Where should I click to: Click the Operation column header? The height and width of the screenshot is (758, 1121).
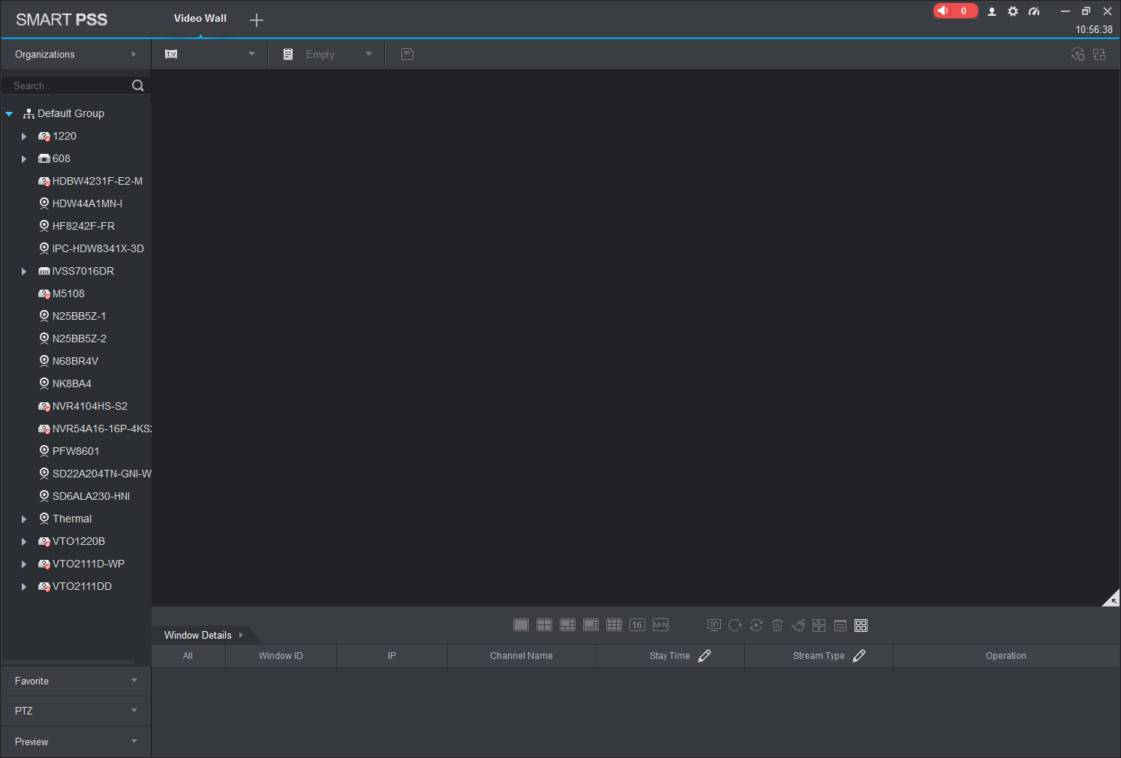coord(1006,656)
